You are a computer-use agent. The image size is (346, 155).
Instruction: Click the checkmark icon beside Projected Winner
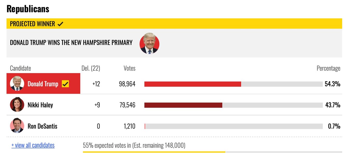pyautogui.click(x=60, y=24)
